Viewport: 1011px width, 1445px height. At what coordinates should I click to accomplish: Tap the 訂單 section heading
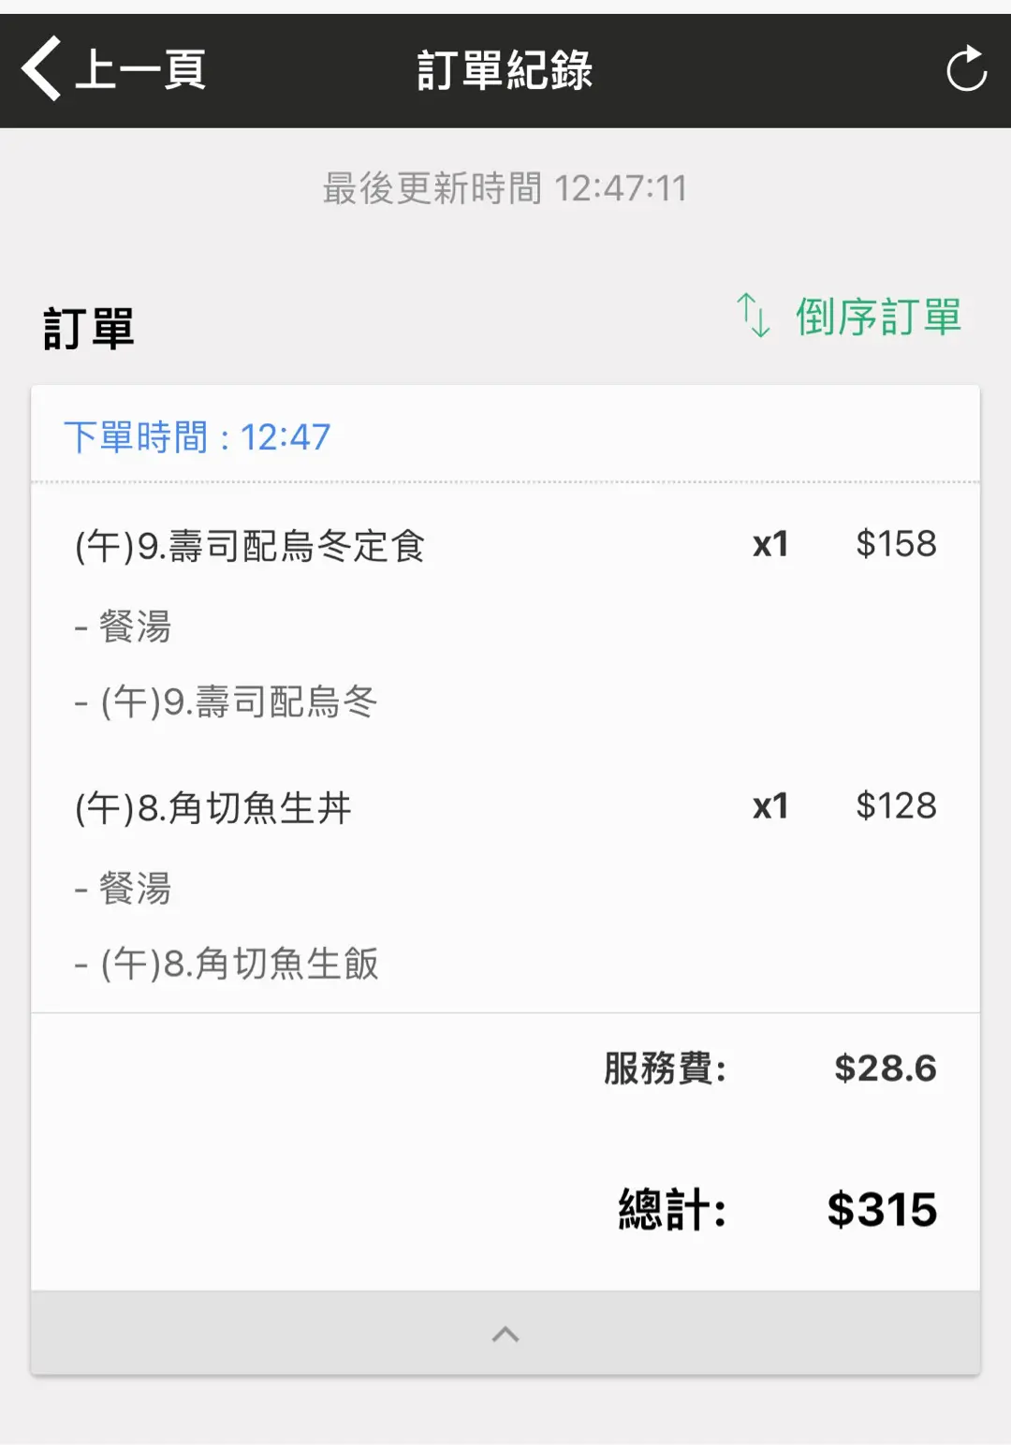pos(89,329)
